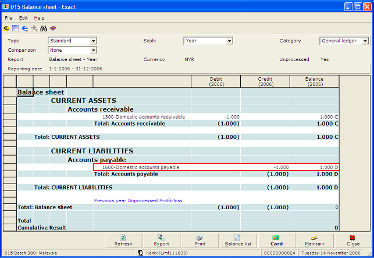
Task: Go back using the blue arrow
Action: [x=25, y=28]
